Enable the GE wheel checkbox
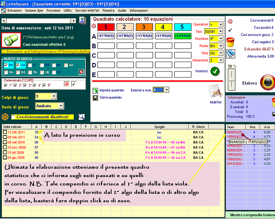 42,65
